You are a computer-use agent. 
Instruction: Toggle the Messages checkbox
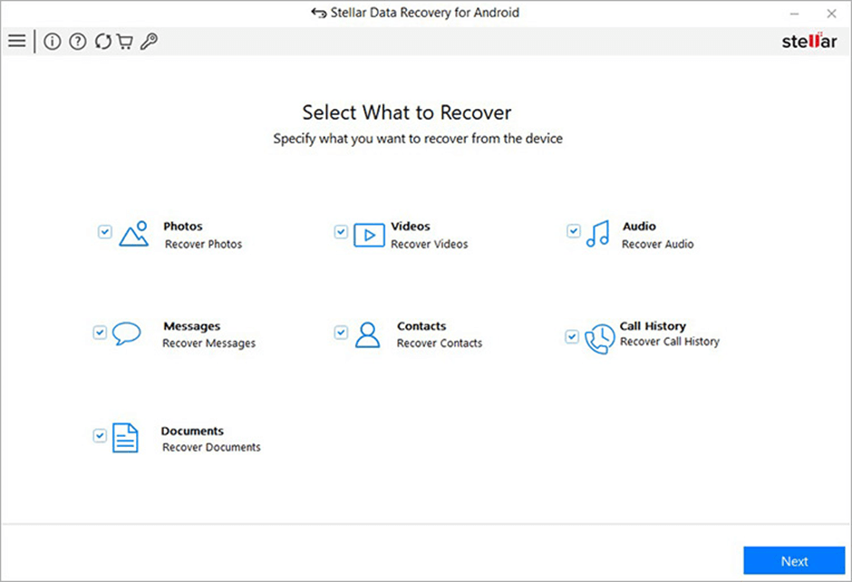pyautogui.click(x=100, y=333)
